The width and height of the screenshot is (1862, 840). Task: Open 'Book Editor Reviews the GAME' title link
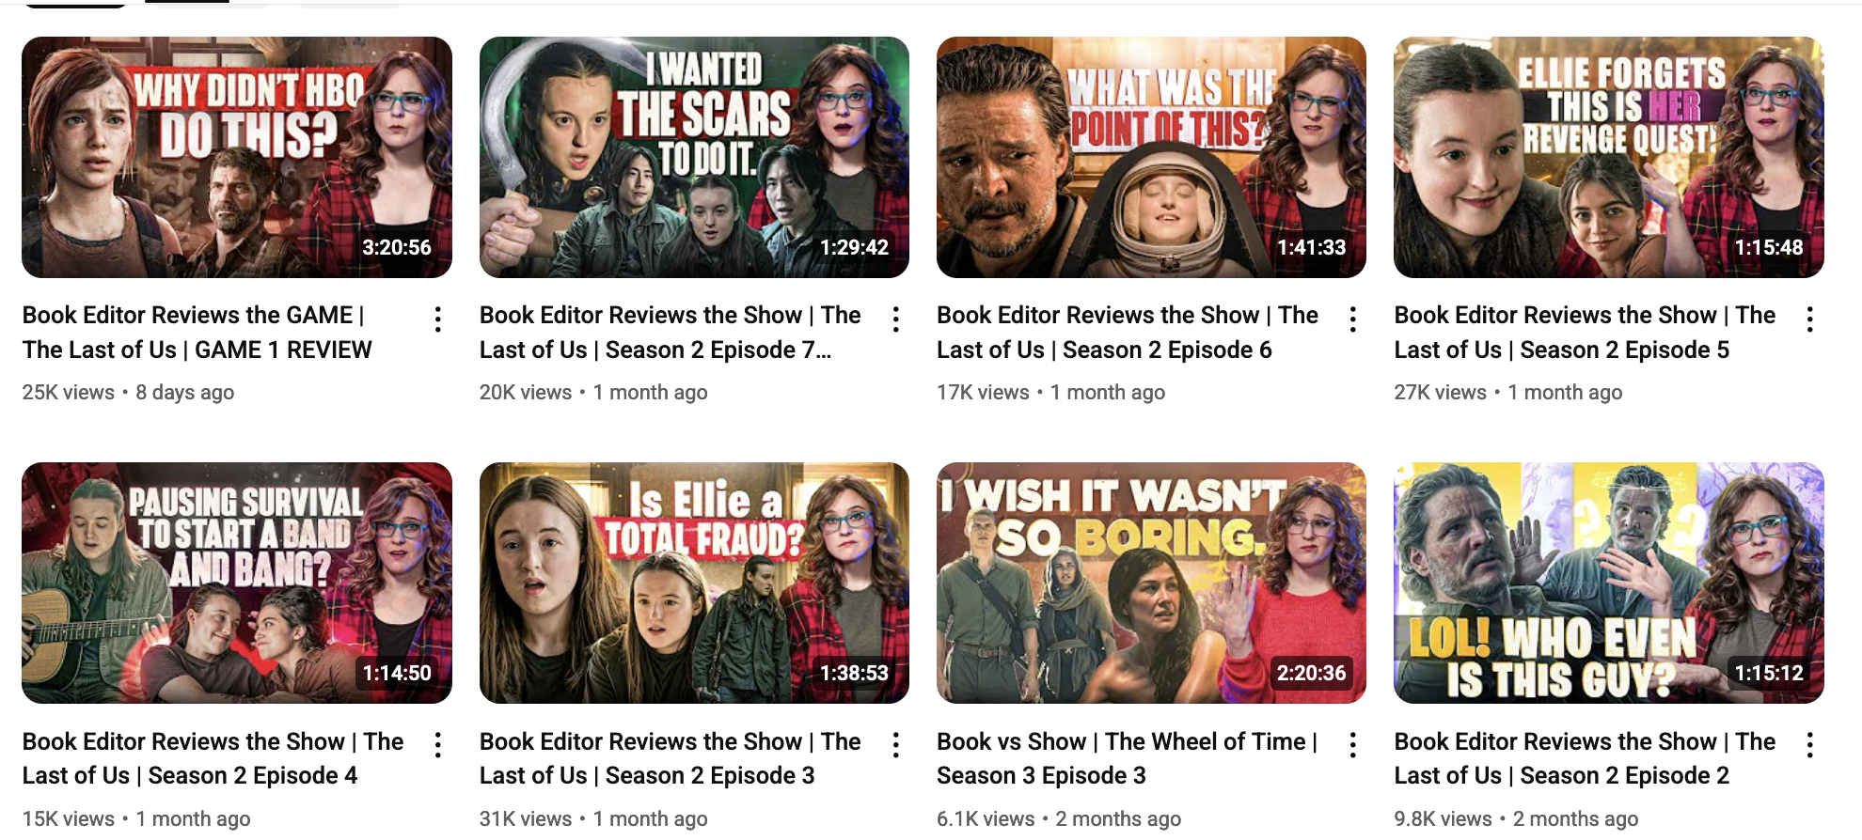coord(197,333)
